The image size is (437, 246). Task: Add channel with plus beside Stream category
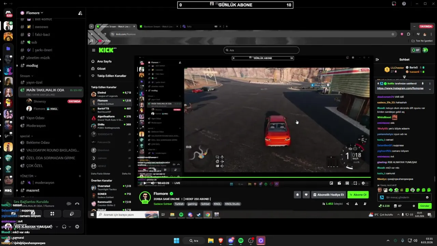(80, 76)
